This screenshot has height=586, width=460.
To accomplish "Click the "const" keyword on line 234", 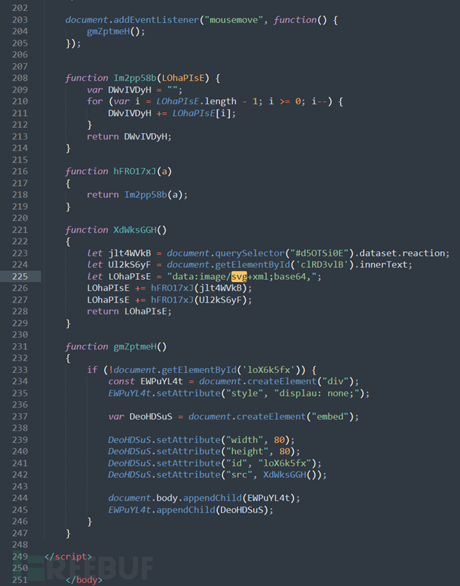I will 121,381.
